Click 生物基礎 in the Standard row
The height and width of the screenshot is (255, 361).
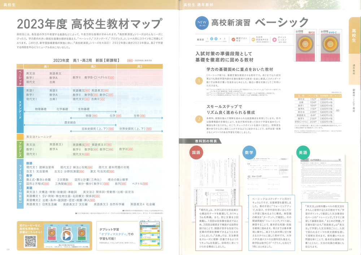84,109
